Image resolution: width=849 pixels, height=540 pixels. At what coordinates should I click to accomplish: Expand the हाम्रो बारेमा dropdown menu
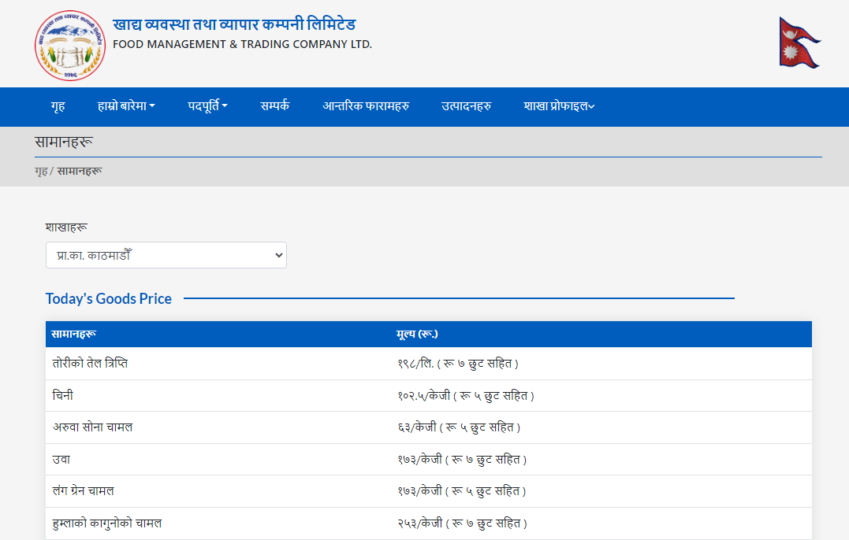[126, 106]
